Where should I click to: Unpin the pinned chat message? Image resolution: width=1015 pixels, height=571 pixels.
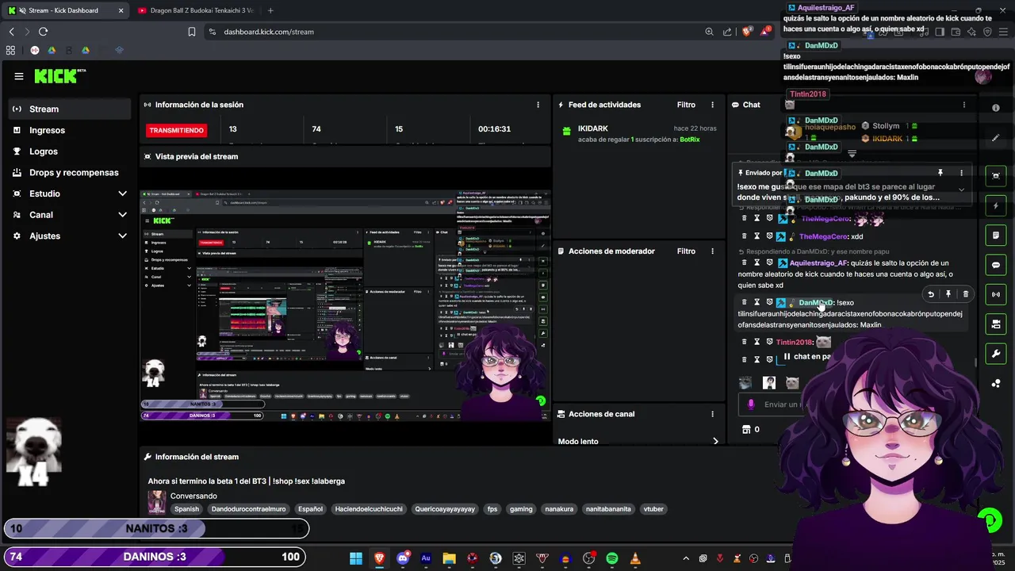[x=940, y=172]
